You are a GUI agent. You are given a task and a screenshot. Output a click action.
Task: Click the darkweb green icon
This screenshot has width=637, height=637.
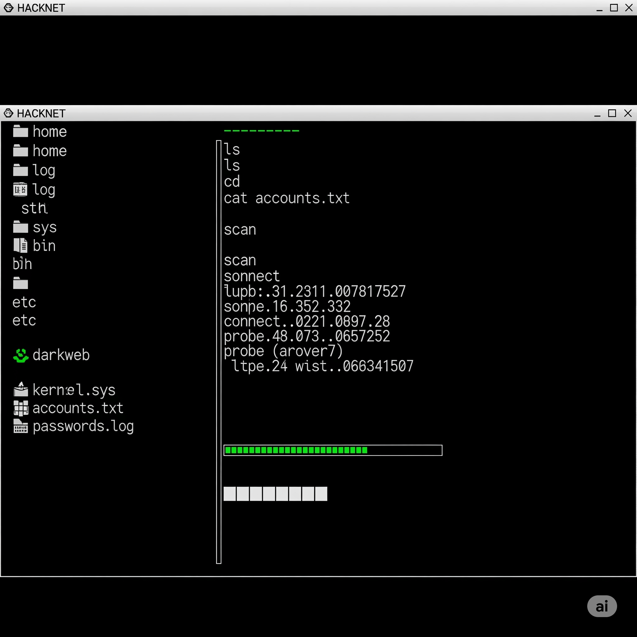(x=21, y=356)
